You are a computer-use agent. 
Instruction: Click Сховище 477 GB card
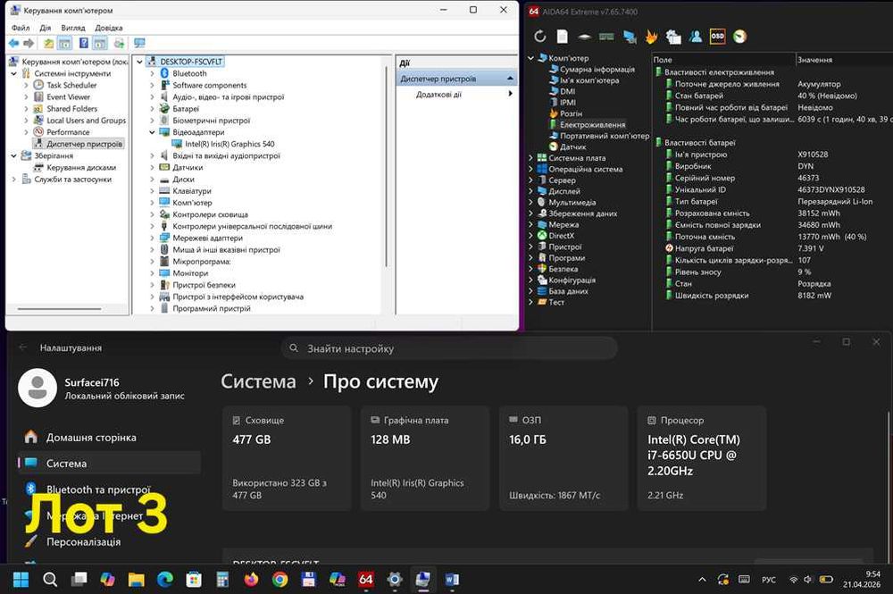(x=287, y=458)
